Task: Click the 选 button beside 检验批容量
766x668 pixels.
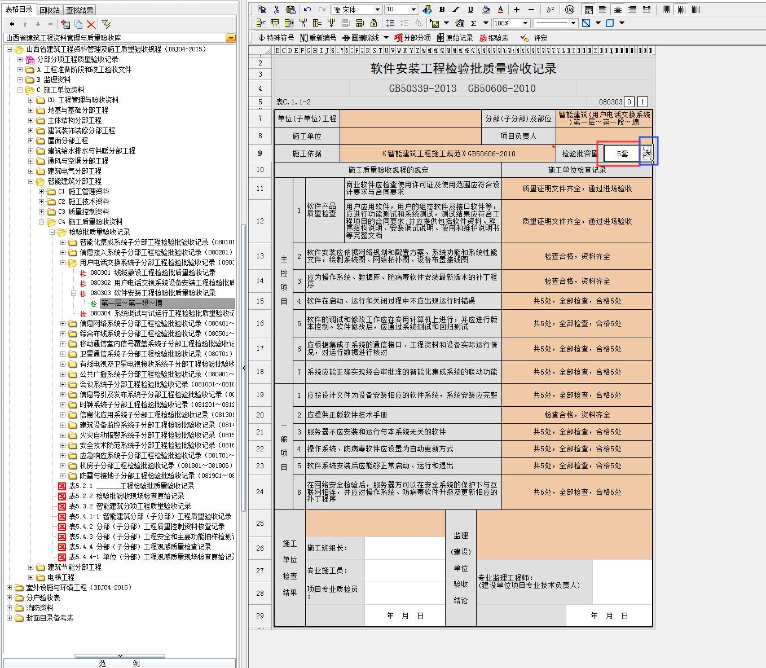Action: click(x=646, y=153)
